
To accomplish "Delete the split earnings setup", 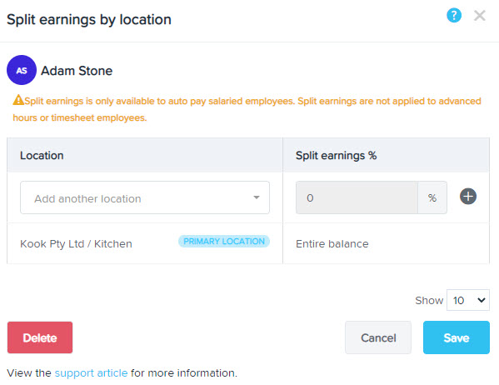I will [x=40, y=337].
